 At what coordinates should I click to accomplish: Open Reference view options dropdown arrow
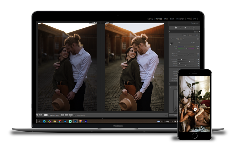(43, 115)
